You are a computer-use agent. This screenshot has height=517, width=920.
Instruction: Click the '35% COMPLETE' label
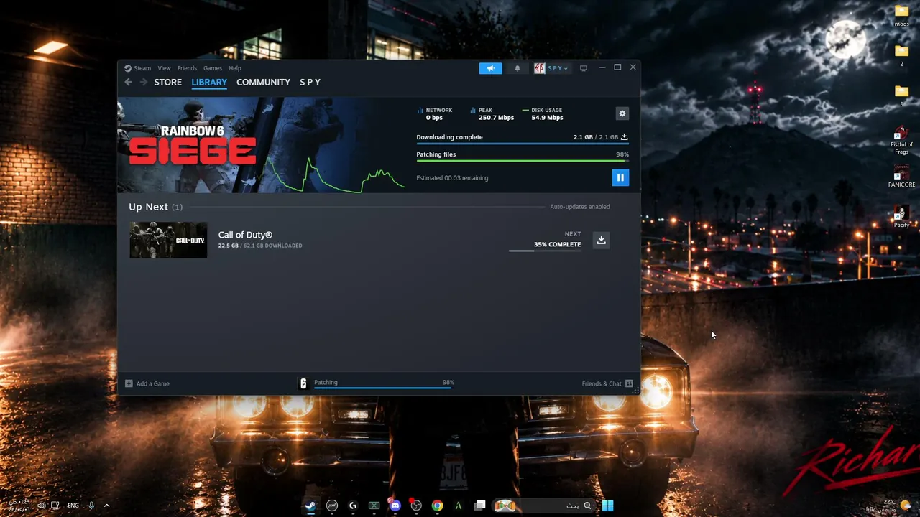tap(557, 244)
